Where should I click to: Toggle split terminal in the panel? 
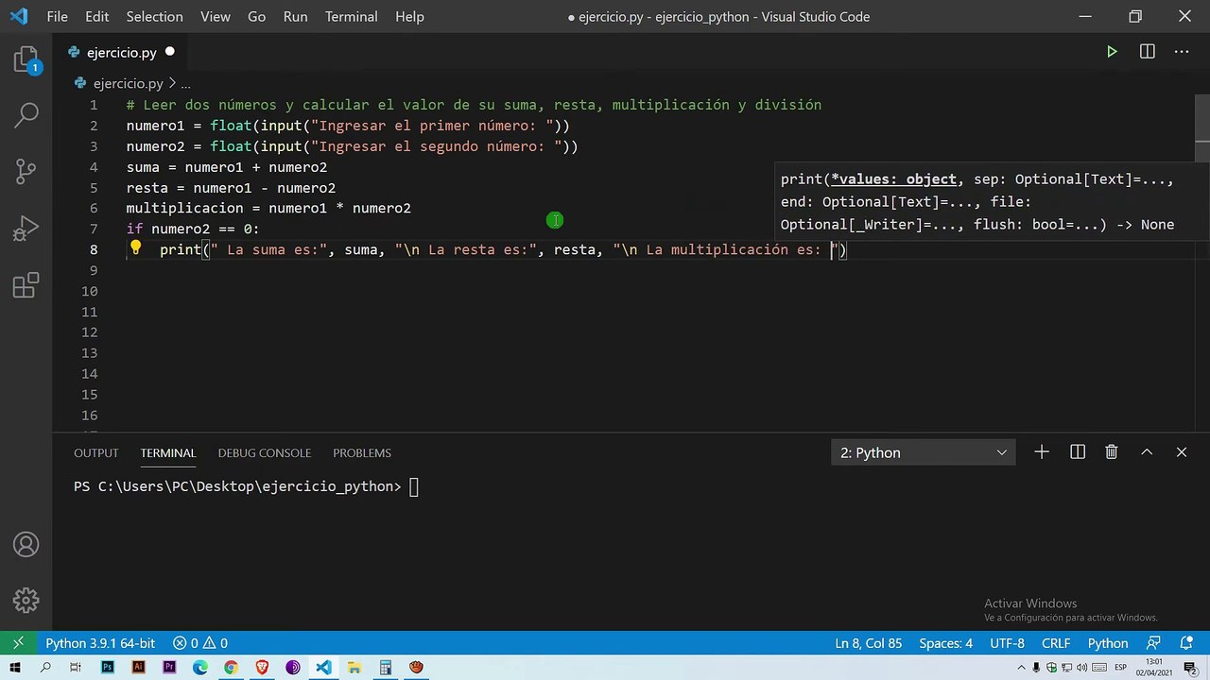point(1077,452)
